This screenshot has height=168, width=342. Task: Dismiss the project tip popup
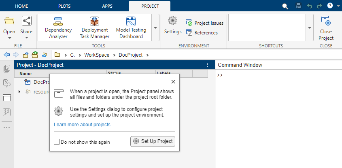click(173, 81)
